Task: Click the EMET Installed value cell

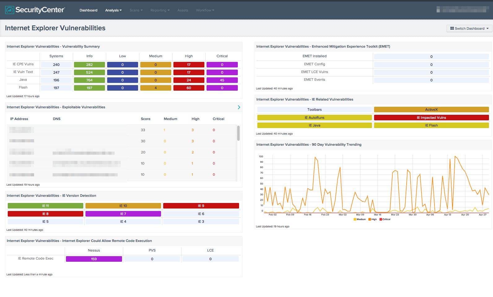Action: click(x=431, y=57)
